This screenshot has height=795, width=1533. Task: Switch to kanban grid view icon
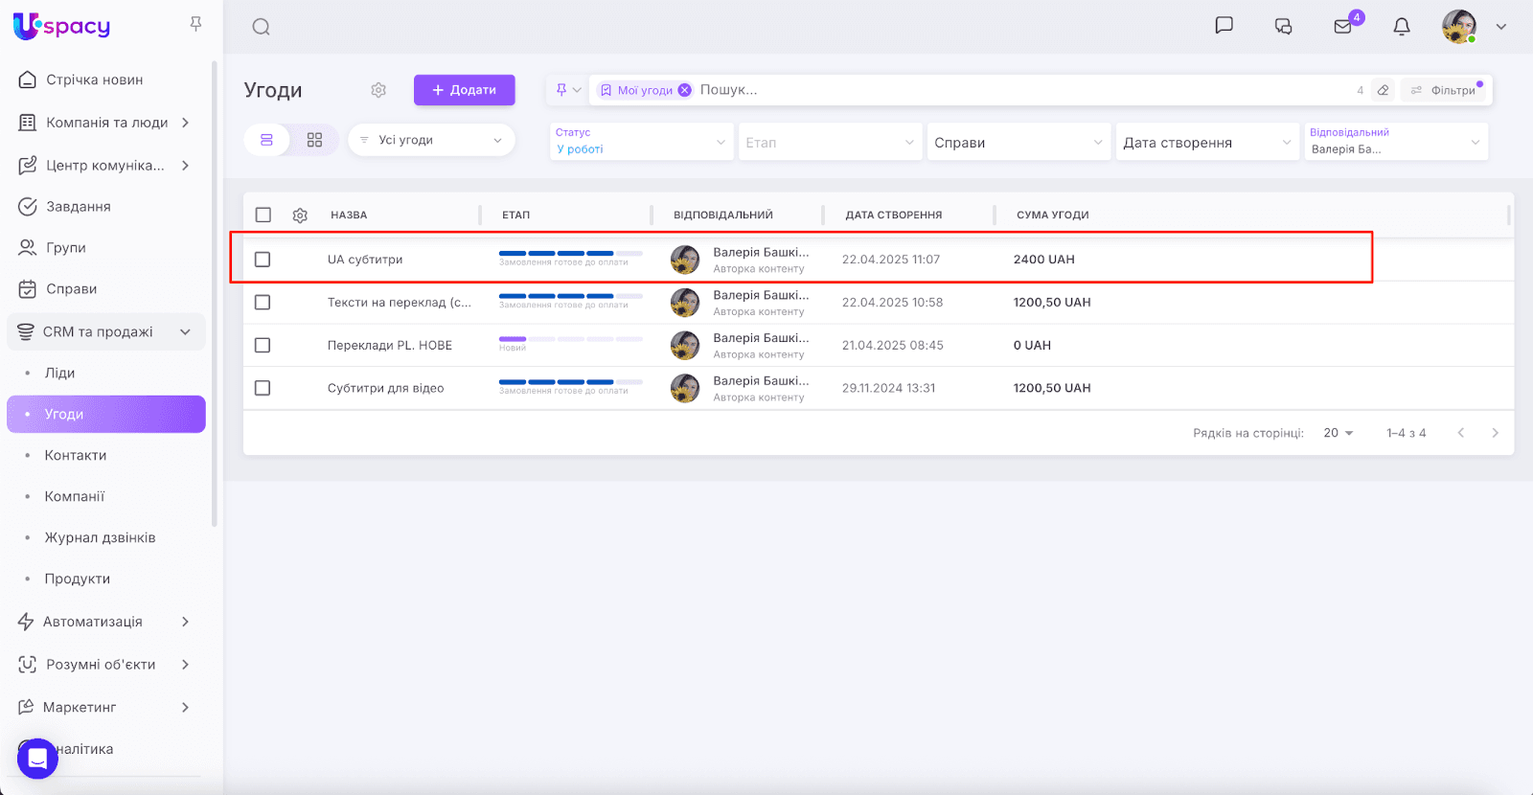click(314, 140)
